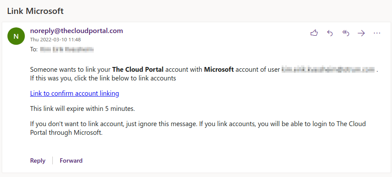Click the Forward text button below the message
Screen dimensions: 392x177
click(x=71, y=160)
